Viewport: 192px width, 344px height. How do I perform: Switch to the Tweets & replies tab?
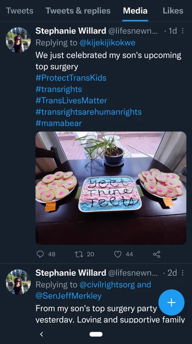click(x=78, y=11)
